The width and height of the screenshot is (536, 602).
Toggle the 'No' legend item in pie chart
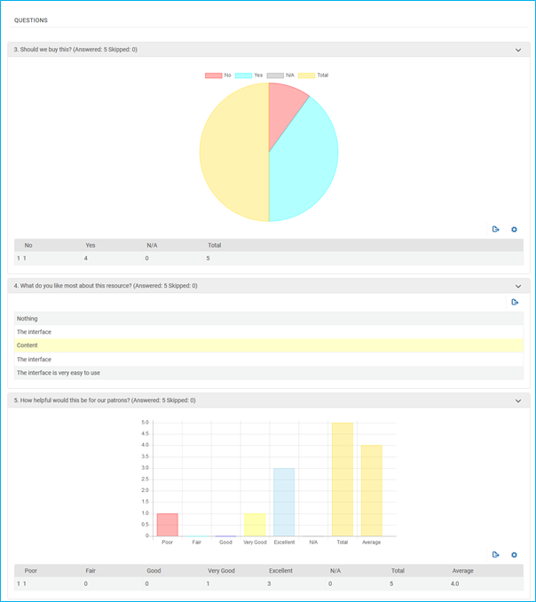coord(218,75)
